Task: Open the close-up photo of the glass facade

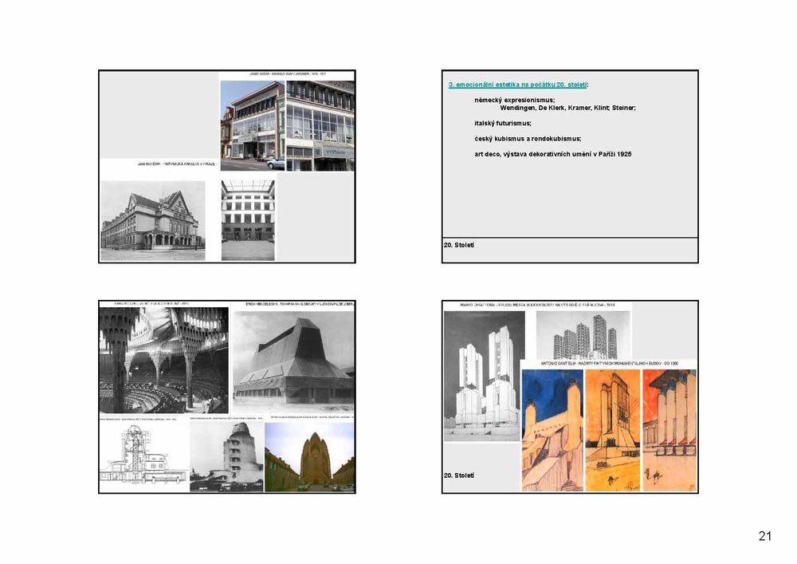Action: click(320, 125)
